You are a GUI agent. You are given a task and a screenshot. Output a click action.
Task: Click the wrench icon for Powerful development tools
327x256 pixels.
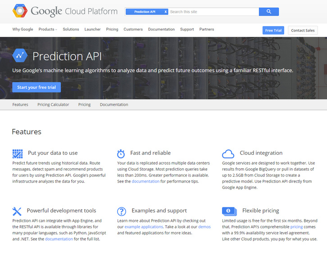(17, 211)
